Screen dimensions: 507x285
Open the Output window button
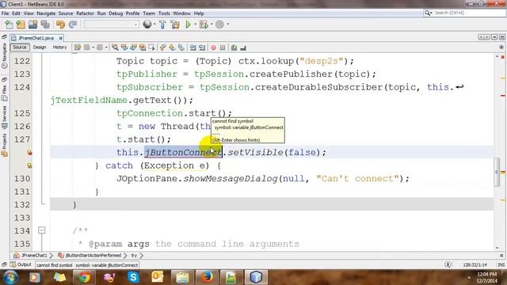click(21, 264)
